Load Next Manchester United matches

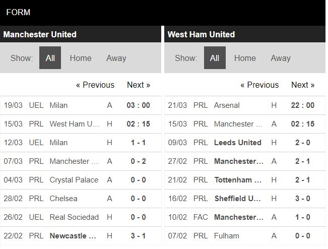point(139,85)
